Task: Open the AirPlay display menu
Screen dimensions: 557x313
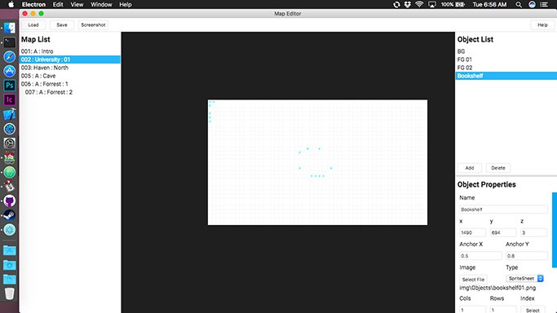Action: (432, 4)
